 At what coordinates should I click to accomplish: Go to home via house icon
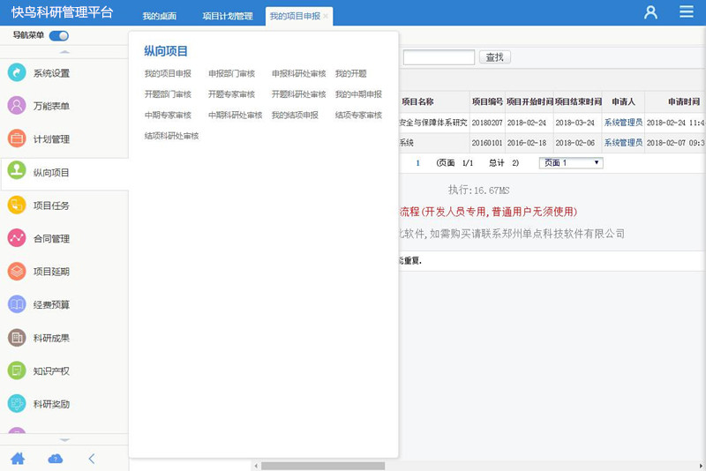pos(18,459)
